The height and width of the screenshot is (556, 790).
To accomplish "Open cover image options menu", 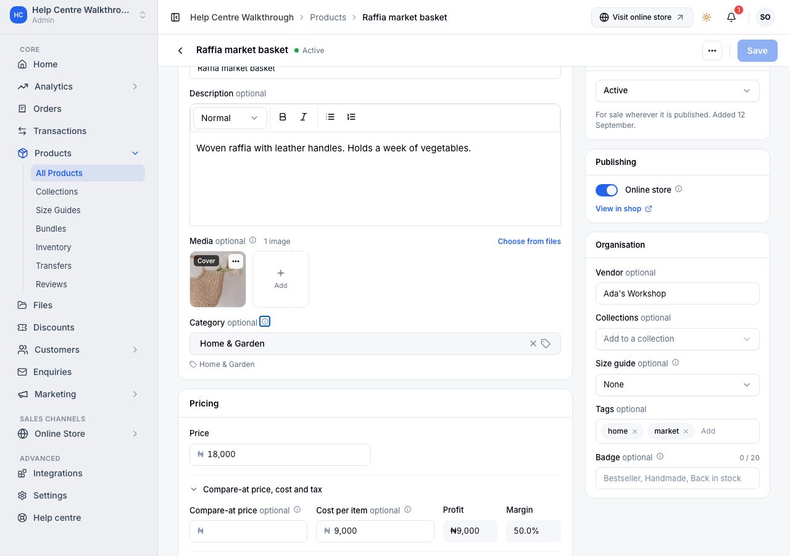I will click(236, 261).
